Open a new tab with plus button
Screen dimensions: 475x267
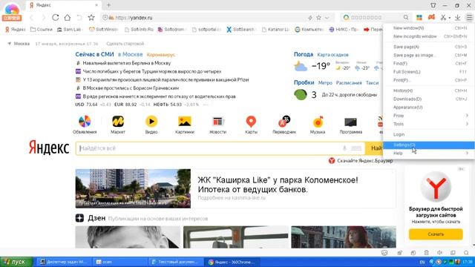(109, 5)
